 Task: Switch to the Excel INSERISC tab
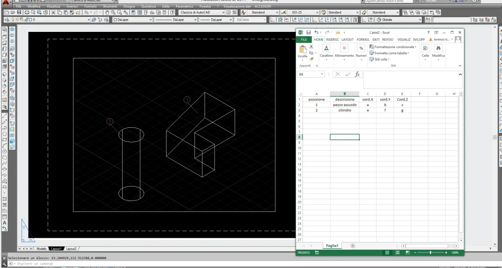pos(333,39)
